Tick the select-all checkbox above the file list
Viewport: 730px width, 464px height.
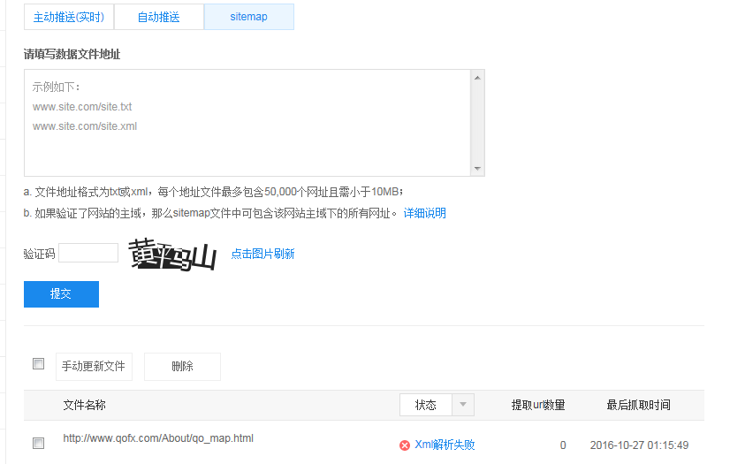[38, 364]
